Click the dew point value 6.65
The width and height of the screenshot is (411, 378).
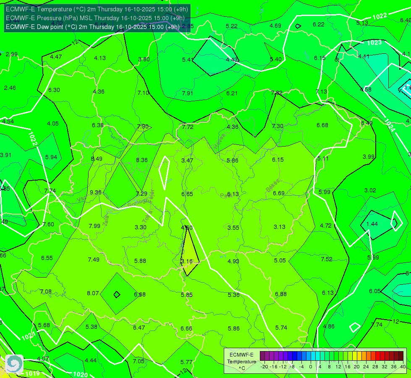(x=187, y=194)
